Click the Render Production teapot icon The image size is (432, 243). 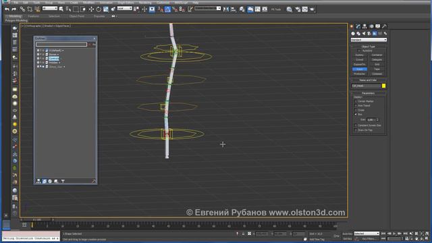(x=312, y=9)
